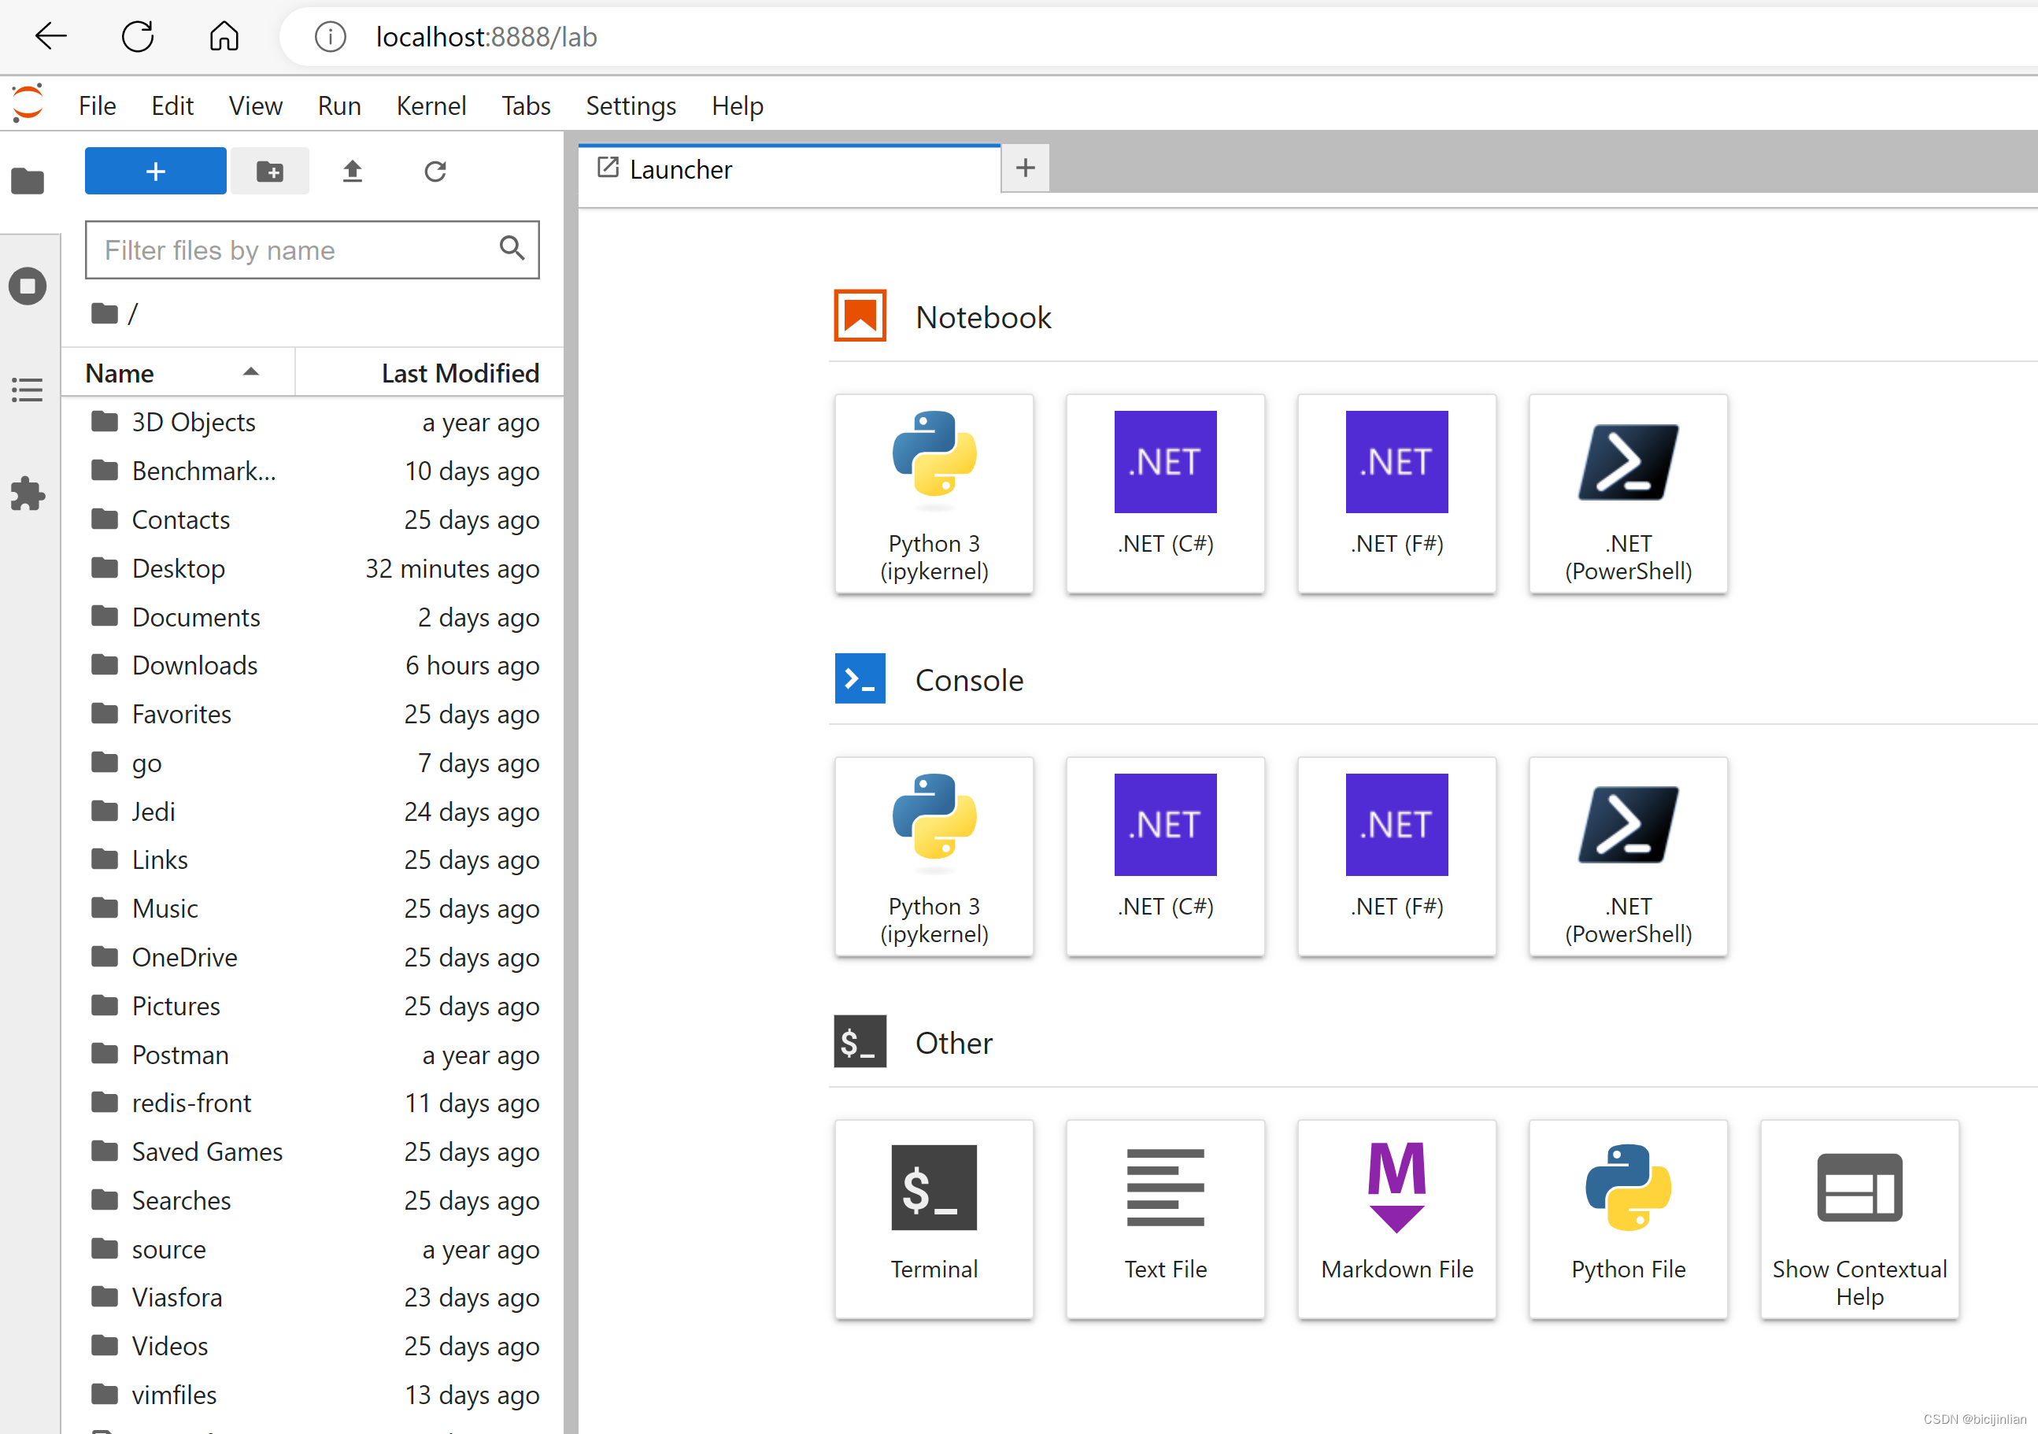Screen dimensions: 2038x1434
Task: Open the Settings menu
Action: tap(631, 106)
